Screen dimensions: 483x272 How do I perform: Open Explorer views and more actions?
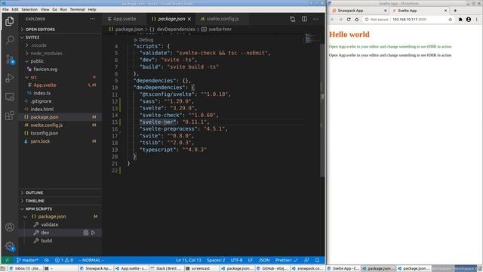pos(92,19)
